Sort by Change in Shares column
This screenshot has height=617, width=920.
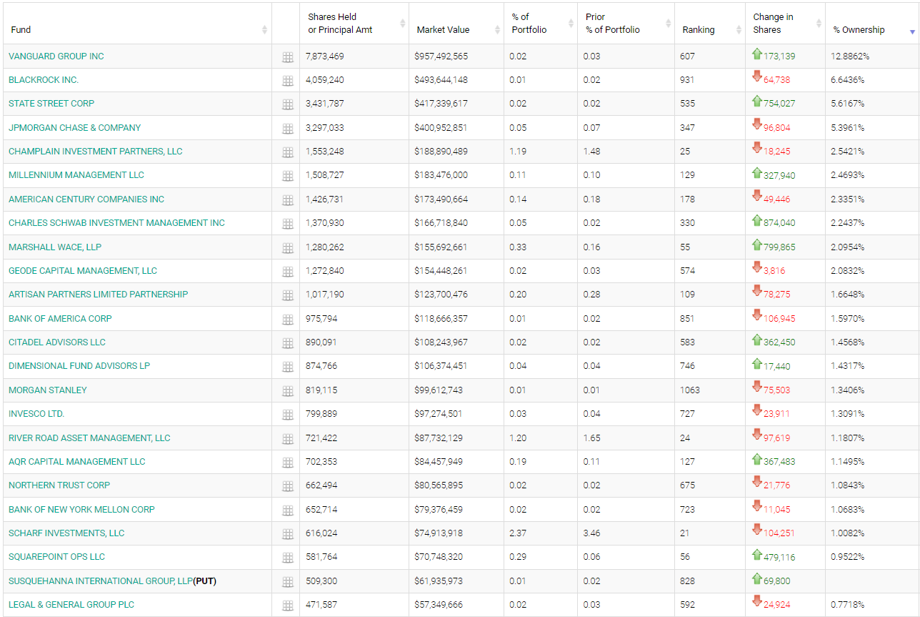point(785,24)
